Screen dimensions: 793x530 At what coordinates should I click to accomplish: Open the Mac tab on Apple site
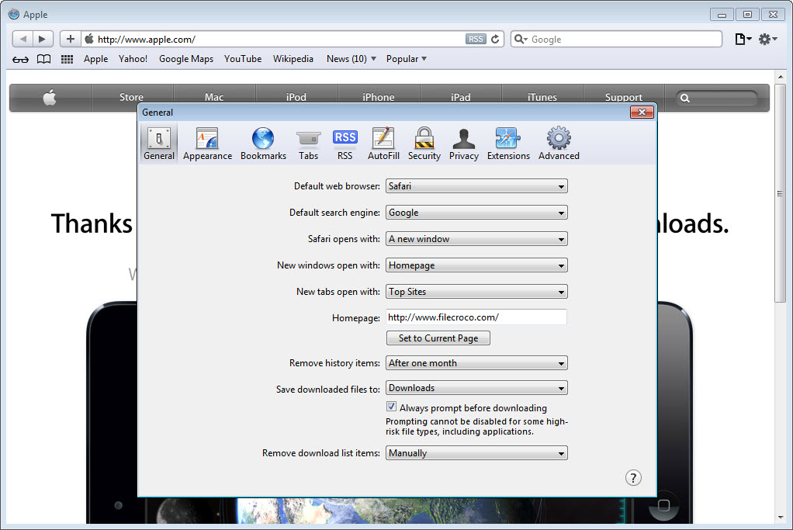214,97
